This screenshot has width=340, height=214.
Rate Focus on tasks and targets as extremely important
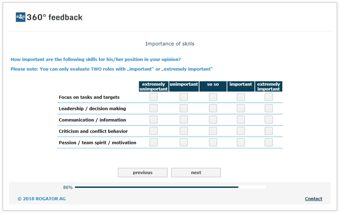click(x=269, y=97)
